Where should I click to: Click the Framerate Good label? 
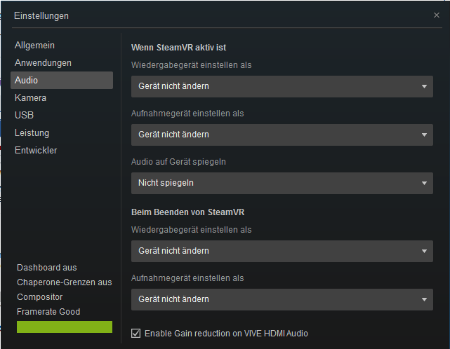coord(48,312)
